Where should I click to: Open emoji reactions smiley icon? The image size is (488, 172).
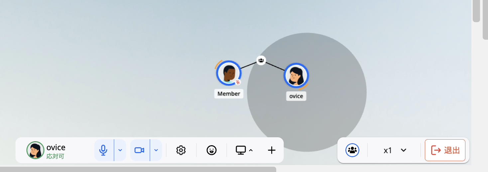pos(211,150)
